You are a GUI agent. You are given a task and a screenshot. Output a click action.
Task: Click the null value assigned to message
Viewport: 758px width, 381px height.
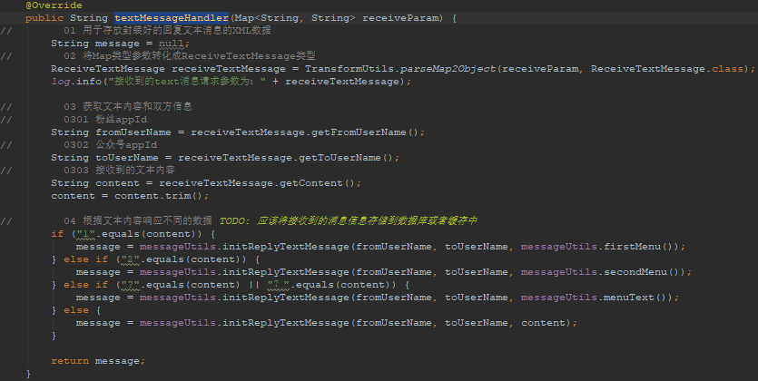[x=172, y=44]
